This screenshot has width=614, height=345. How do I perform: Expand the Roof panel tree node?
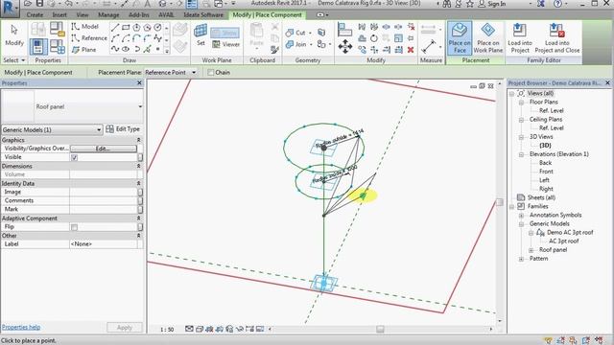point(531,250)
